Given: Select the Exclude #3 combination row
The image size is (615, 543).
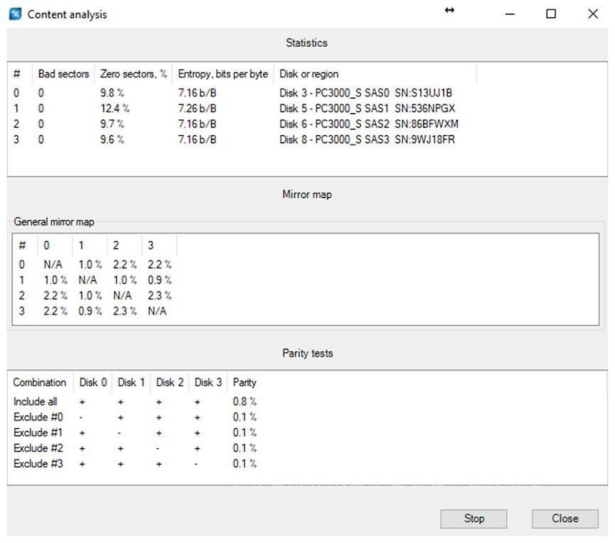Looking at the screenshot, I should (x=37, y=463).
